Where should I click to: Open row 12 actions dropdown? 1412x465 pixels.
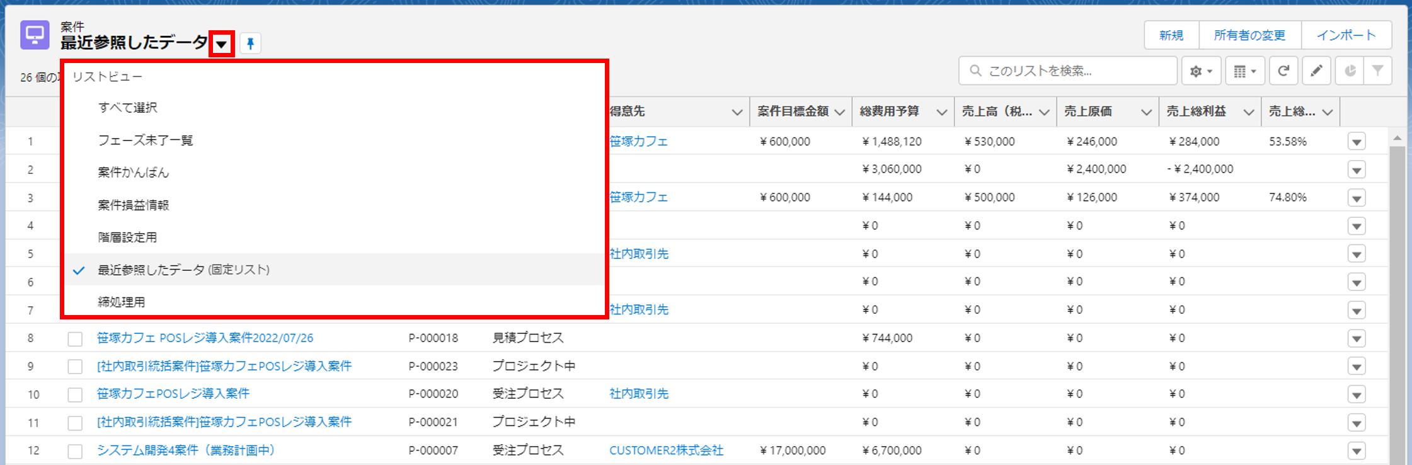tap(1357, 451)
